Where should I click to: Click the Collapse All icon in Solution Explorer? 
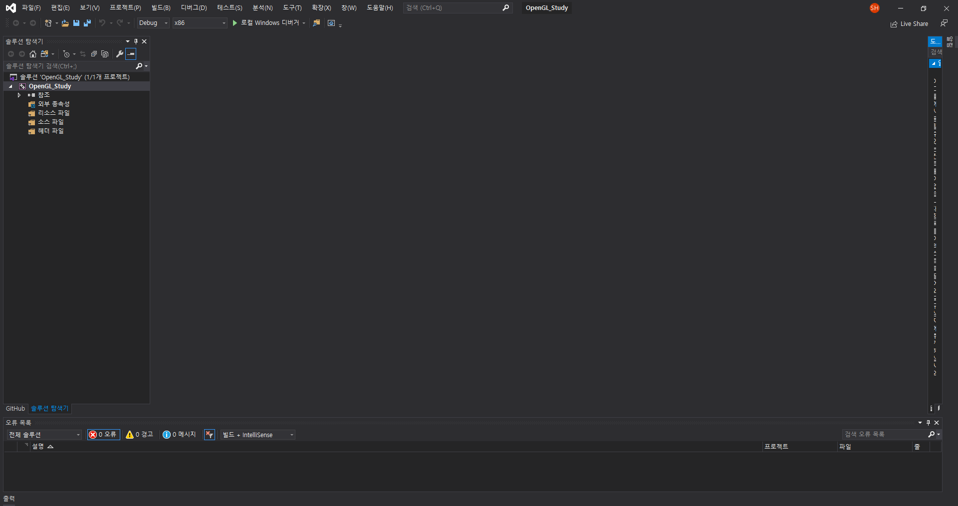click(x=94, y=54)
